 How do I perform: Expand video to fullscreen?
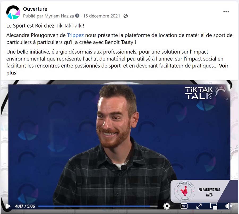[199, 206]
